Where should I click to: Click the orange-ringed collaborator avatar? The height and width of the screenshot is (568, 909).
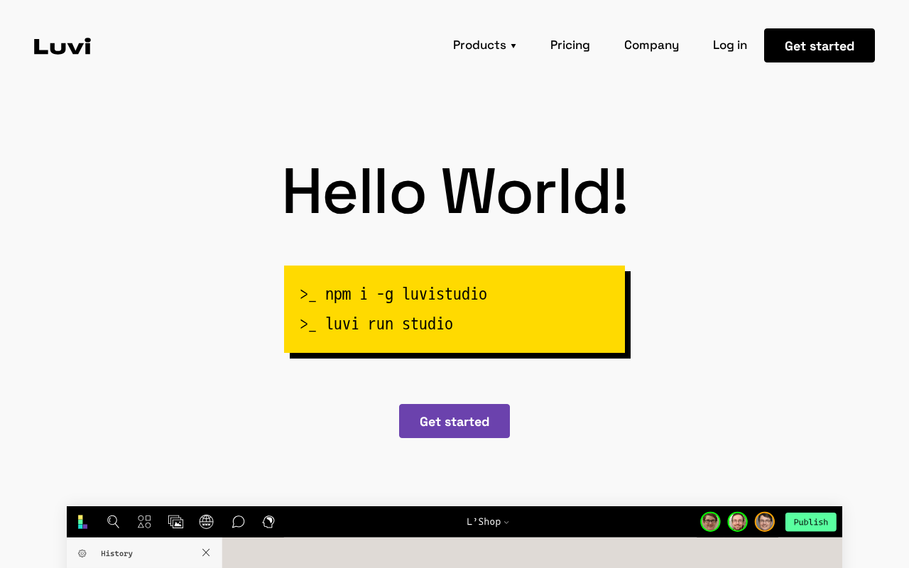pyautogui.click(x=765, y=522)
